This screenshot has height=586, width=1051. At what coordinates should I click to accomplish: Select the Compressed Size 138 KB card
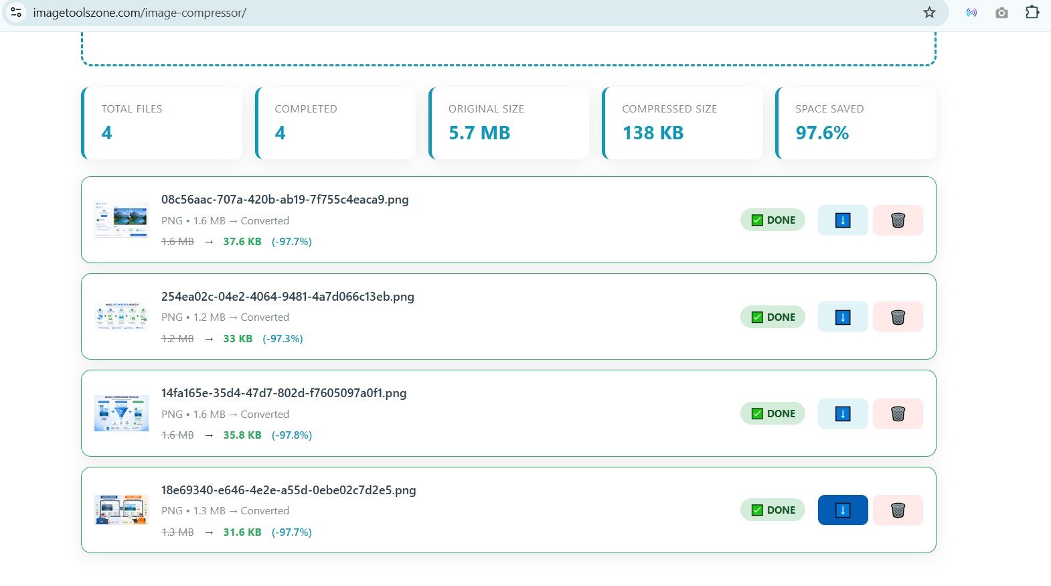pos(682,123)
